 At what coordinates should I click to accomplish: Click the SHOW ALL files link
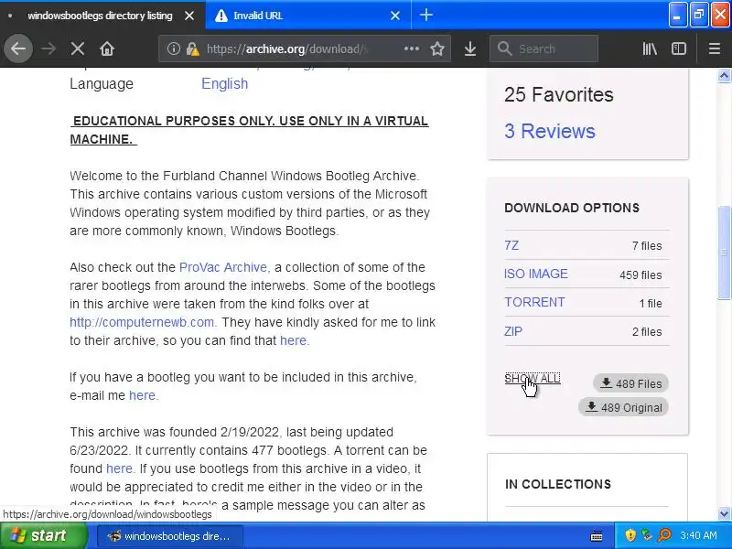click(533, 379)
